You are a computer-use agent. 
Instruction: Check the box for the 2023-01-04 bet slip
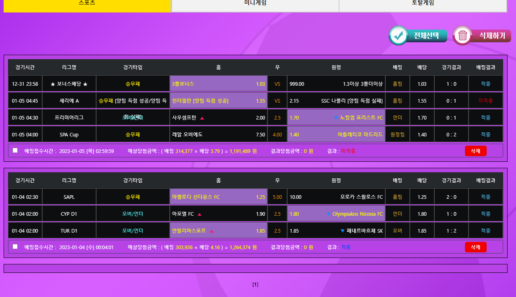click(15, 247)
